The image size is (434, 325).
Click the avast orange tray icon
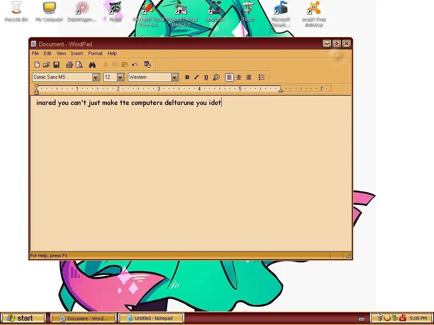(387, 318)
